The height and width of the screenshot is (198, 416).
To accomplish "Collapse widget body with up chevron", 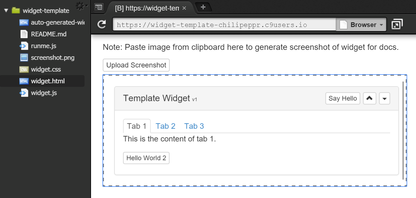I will pyautogui.click(x=370, y=99).
